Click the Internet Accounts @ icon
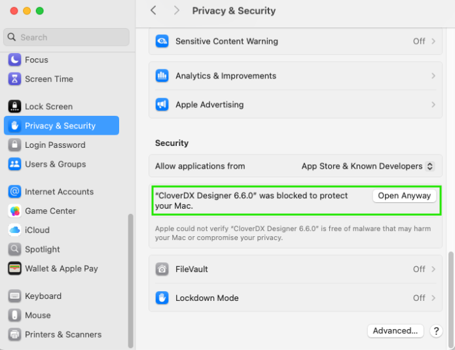Viewport: 455px width, 350px height. coord(14,192)
